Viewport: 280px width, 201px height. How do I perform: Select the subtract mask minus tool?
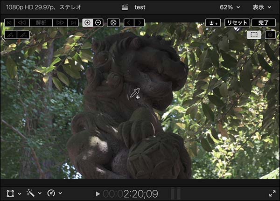98,23
